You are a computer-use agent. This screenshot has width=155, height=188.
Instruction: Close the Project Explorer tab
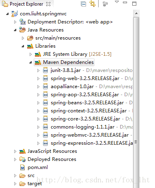(x=48, y=4)
